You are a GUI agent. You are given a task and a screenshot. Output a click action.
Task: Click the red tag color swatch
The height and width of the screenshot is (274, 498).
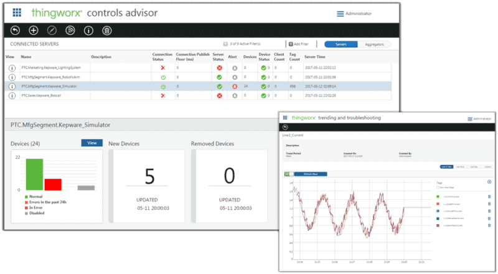click(438, 204)
